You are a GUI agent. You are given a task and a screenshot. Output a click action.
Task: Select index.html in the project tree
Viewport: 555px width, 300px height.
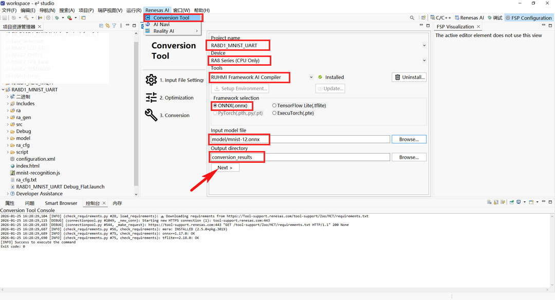pos(28,166)
